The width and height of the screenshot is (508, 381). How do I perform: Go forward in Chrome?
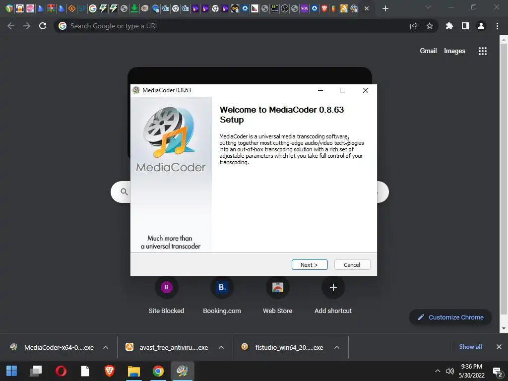pyautogui.click(x=27, y=26)
